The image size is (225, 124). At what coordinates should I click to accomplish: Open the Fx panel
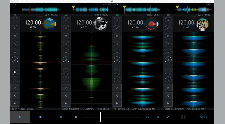[x=148, y=117]
